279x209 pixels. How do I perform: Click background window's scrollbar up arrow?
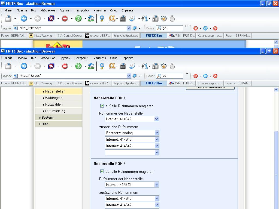click(276, 42)
